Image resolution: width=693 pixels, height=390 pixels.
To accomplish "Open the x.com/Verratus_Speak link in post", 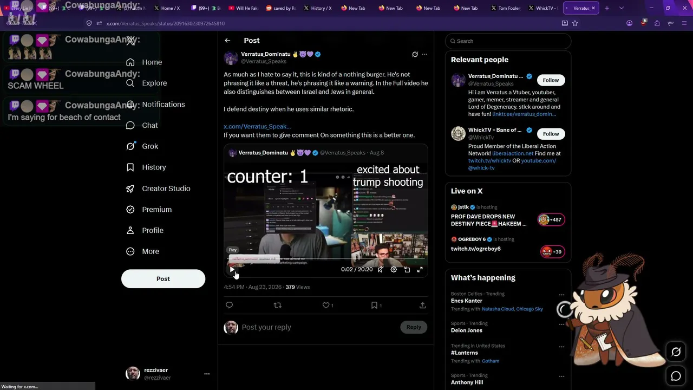I will [257, 126].
